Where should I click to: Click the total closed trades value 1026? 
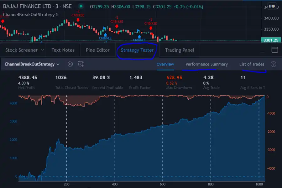click(61, 77)
